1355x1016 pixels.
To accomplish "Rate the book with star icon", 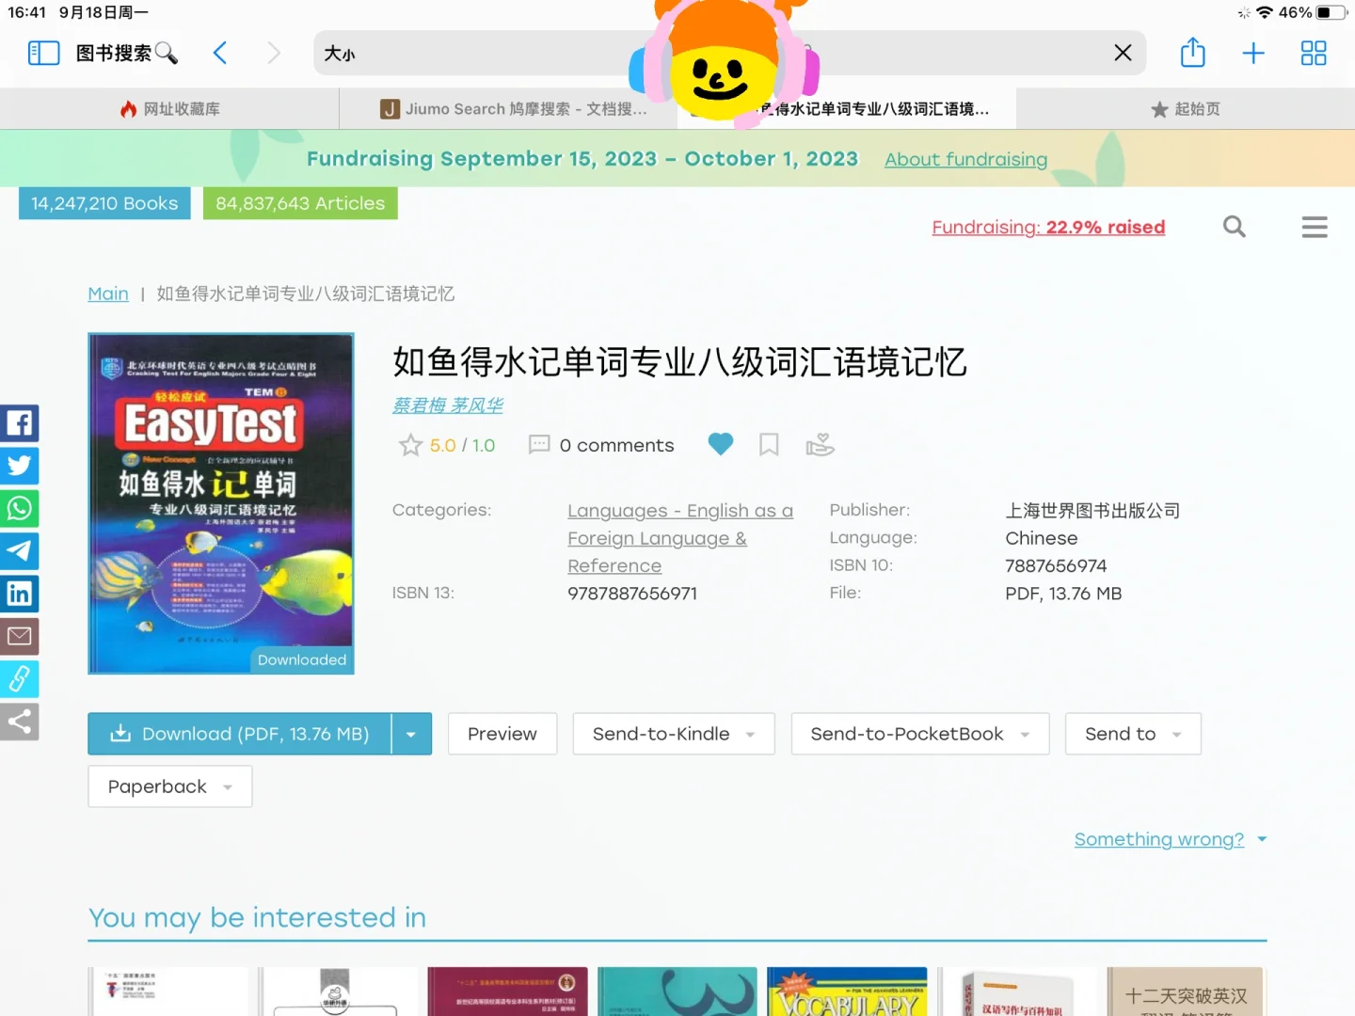I will pos(410,445).
